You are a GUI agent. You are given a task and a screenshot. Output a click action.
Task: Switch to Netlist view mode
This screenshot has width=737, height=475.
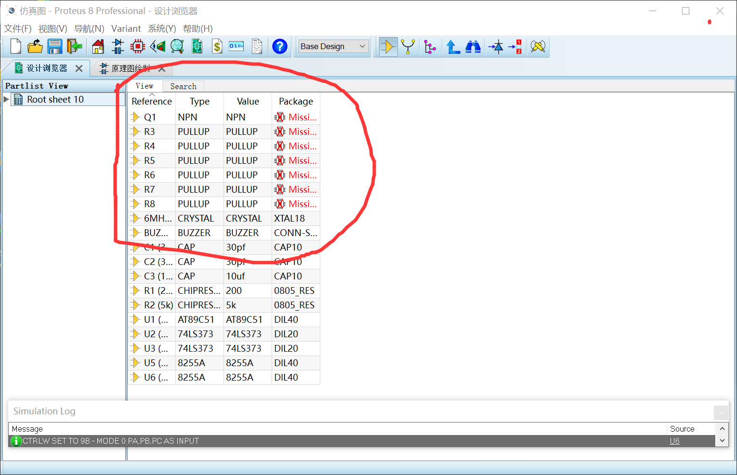coord(408,47)
